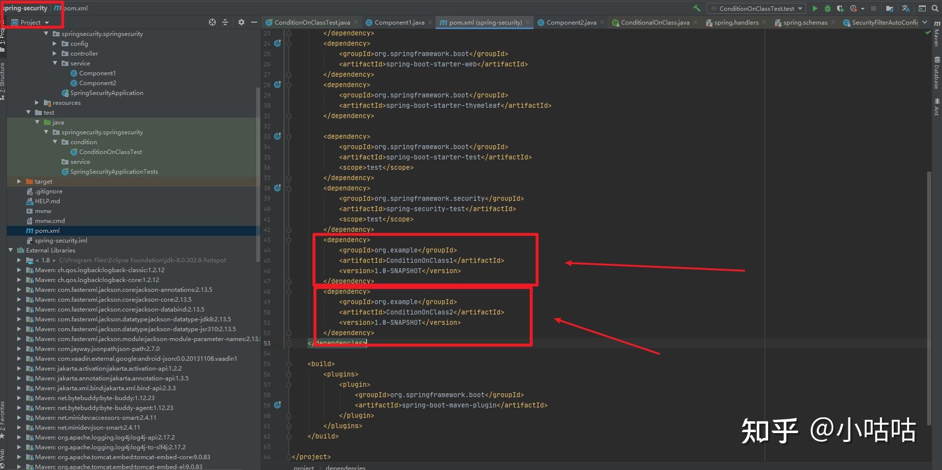Locate the opened file with the crosshair icon
Viewport: 942px width, 470px height.
click(x=212, y=22)
